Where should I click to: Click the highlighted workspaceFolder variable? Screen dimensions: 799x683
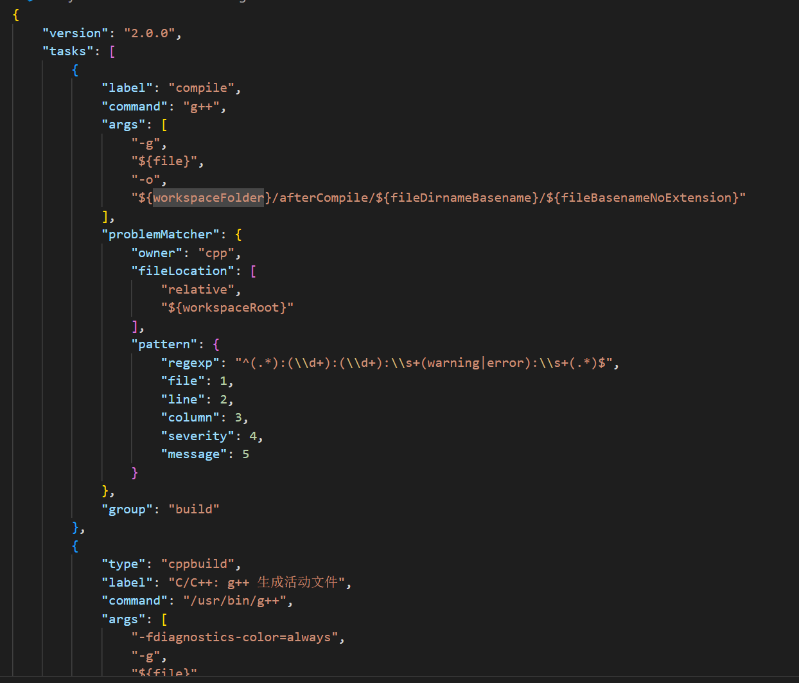click(207, 197)
